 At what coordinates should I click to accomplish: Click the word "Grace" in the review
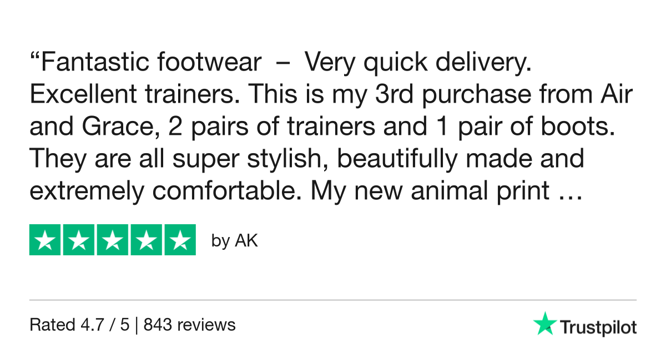[x=110, y=128]
